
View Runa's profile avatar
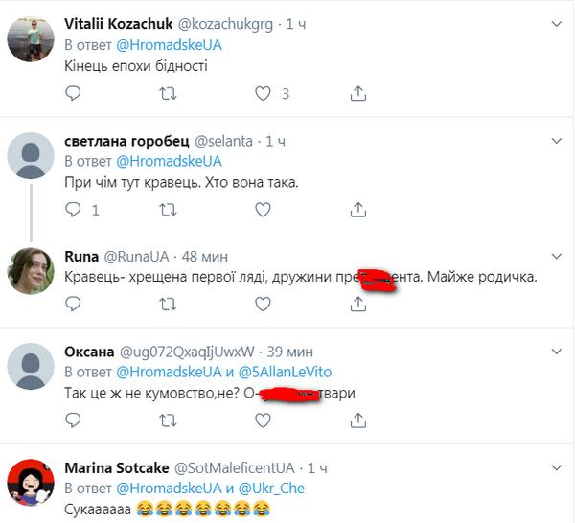coord(30,271)
